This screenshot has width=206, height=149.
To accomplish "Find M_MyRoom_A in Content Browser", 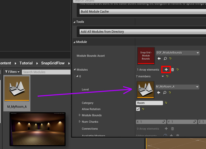I will (165, 93).
